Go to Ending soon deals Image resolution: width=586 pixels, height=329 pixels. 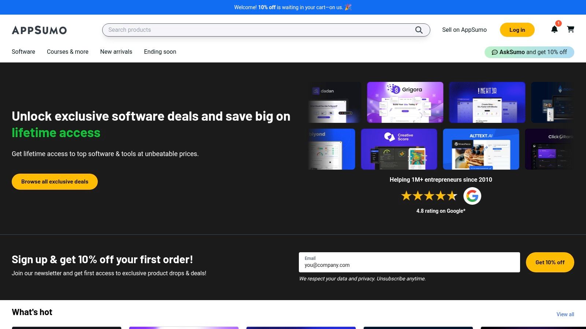click(x=160, y=52)
